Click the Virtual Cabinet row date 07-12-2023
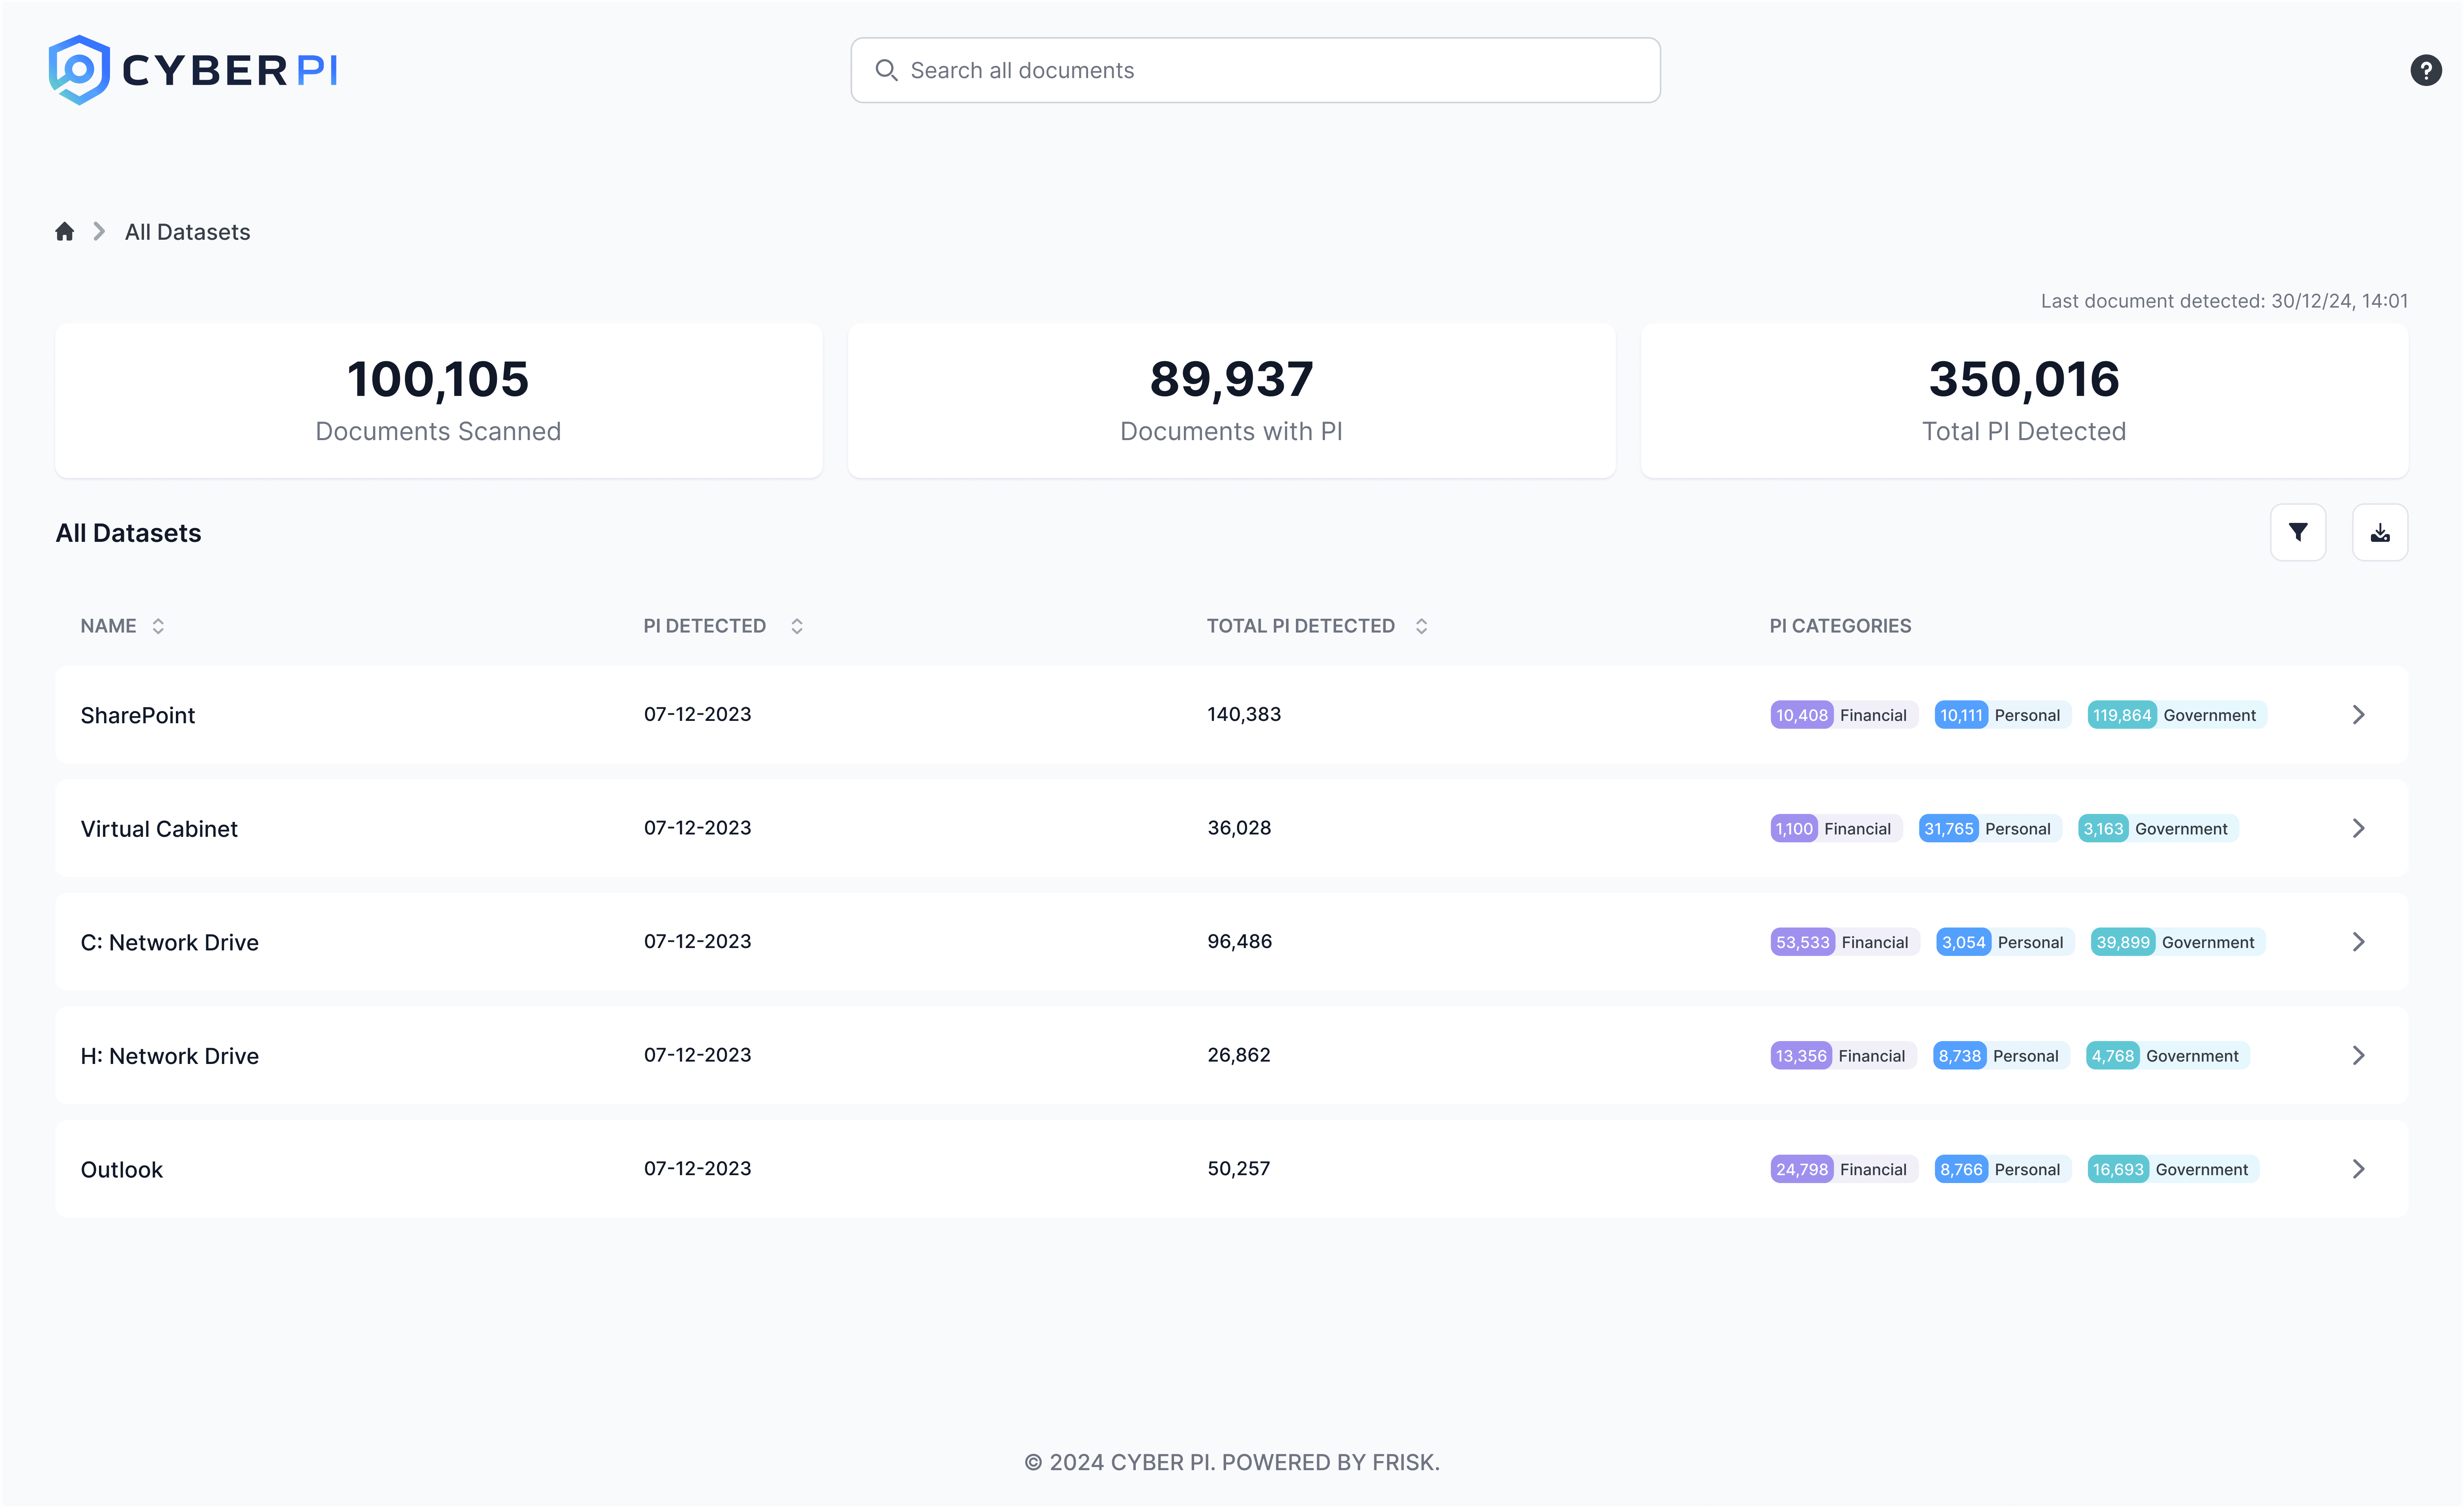2464x1508 pixels. pos(698,828)
